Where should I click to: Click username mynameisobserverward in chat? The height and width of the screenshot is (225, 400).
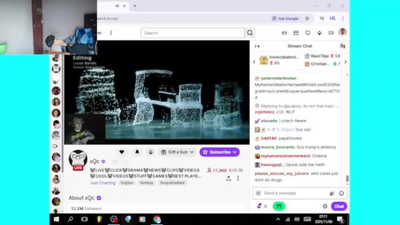point(285,156)
